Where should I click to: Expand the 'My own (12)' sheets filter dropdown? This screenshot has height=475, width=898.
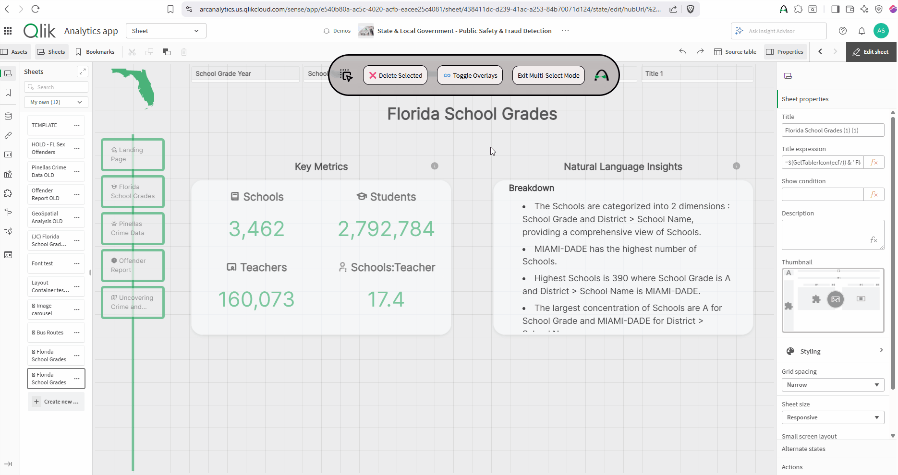[56, 102]
